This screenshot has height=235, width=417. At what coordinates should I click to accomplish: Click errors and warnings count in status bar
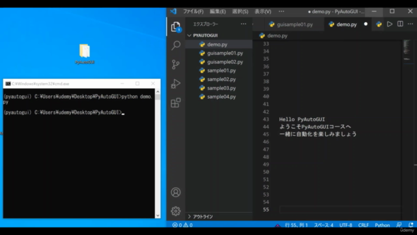coord(182,225)
